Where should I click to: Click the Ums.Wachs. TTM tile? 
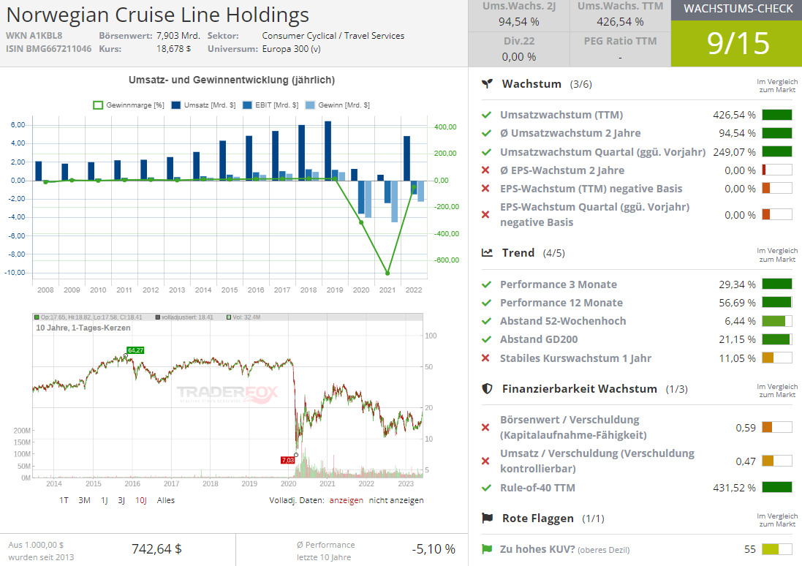point(620,14)
